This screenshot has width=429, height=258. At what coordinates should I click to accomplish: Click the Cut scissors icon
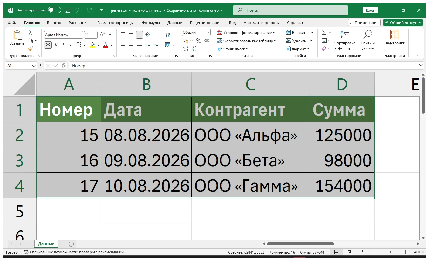coord(30,33)
